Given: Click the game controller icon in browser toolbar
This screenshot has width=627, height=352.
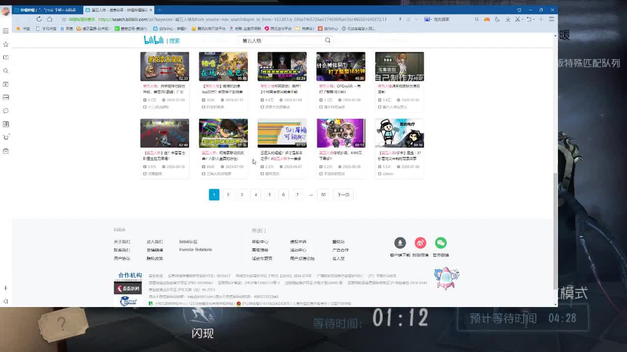Looking at the screenshot, I should tap(487, 19).
